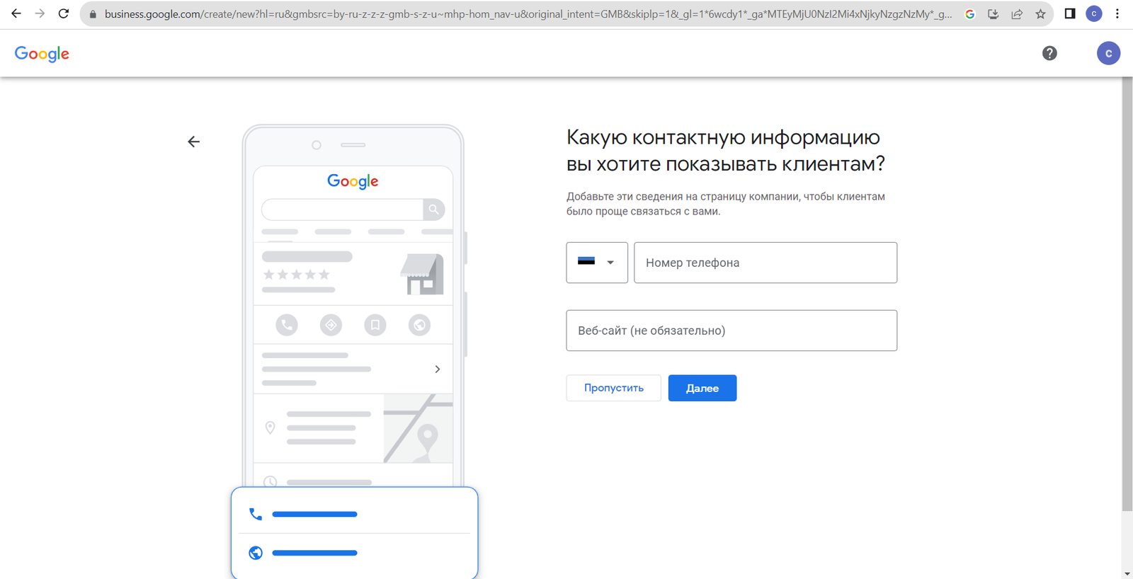This screenshot has height=579, width=1133.
Task: Reload the page with the refresh icon
Action: [x=64, y=13]
